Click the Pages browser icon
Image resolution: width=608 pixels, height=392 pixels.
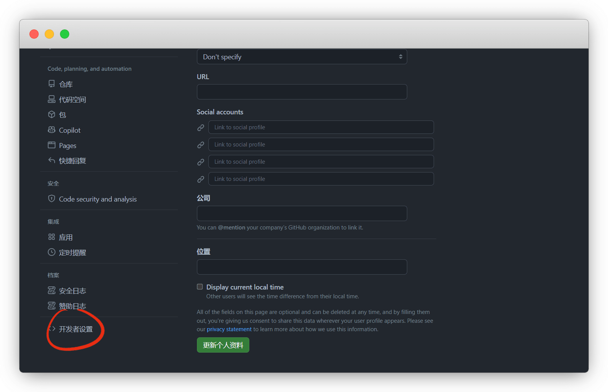pos(52,145)
